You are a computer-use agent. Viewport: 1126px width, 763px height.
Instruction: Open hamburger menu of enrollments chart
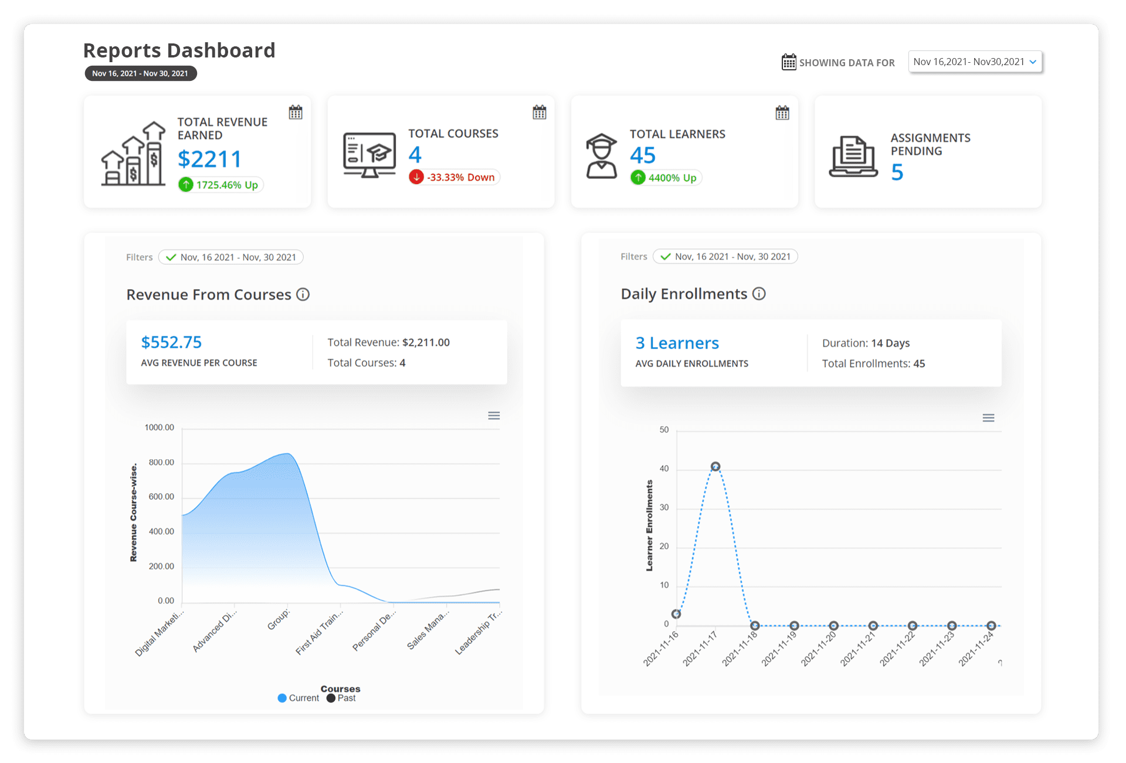988,418
